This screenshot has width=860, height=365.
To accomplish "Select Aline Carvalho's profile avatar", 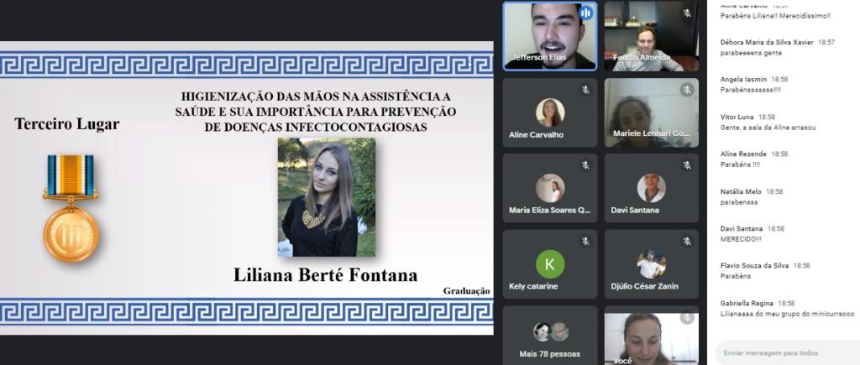I will click(550, 112).
